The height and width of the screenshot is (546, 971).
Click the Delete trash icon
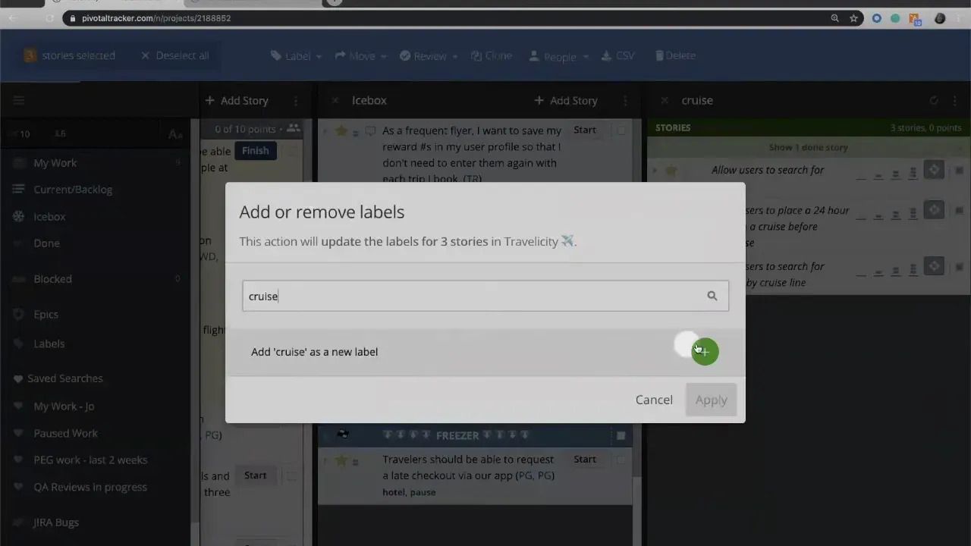click(659, 55)
